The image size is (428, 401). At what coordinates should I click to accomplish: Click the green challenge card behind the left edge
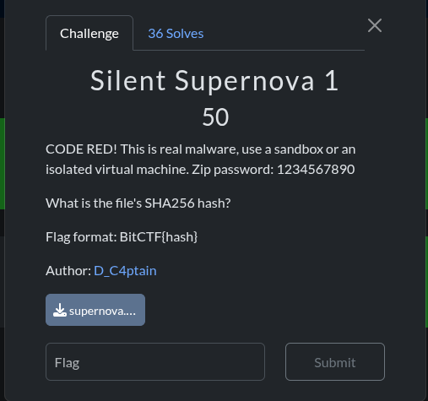tap(3, 164)
